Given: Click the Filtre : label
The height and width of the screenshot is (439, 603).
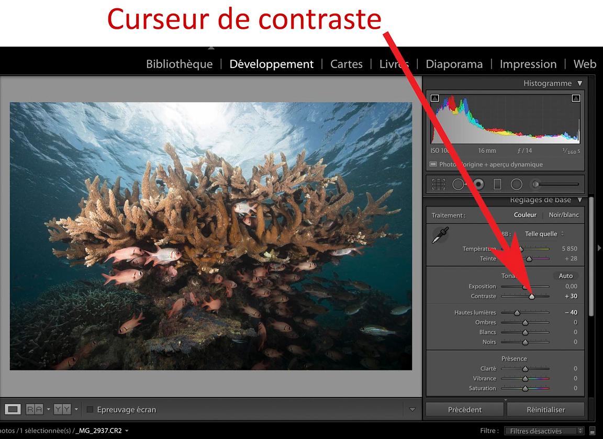Looking at the screenshot, I should (489, 431).
